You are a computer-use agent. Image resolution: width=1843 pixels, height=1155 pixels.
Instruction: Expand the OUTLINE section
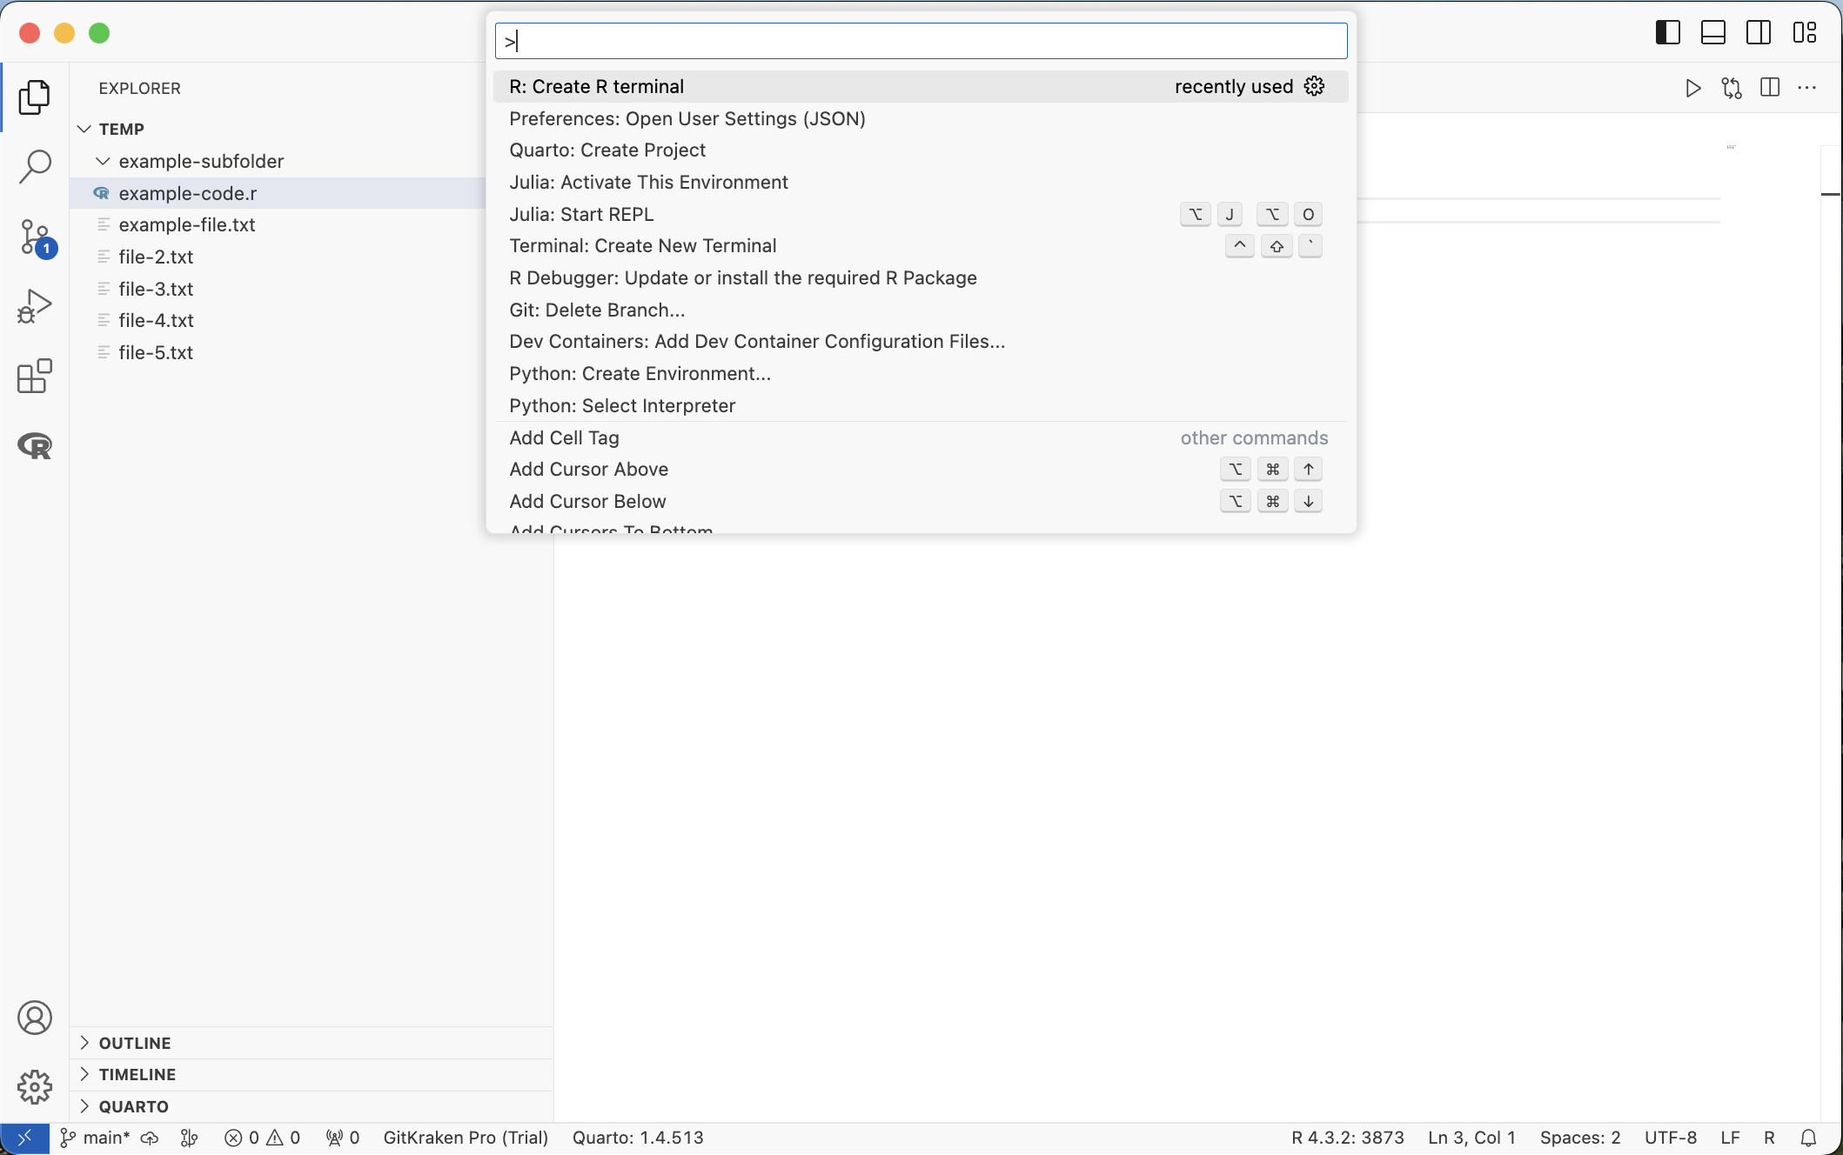[134, 1043]
